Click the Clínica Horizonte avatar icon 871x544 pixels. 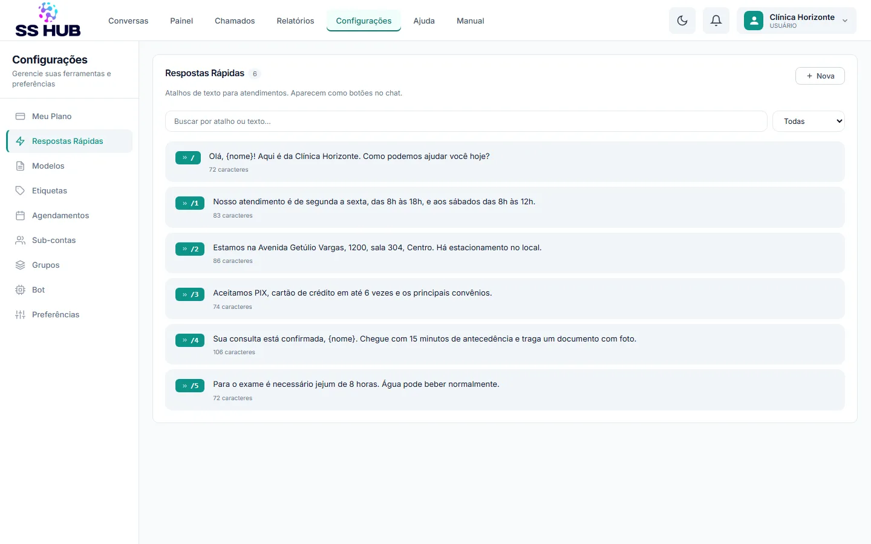tap(754, 21)
